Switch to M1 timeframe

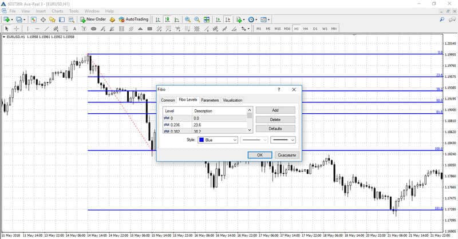259,29
